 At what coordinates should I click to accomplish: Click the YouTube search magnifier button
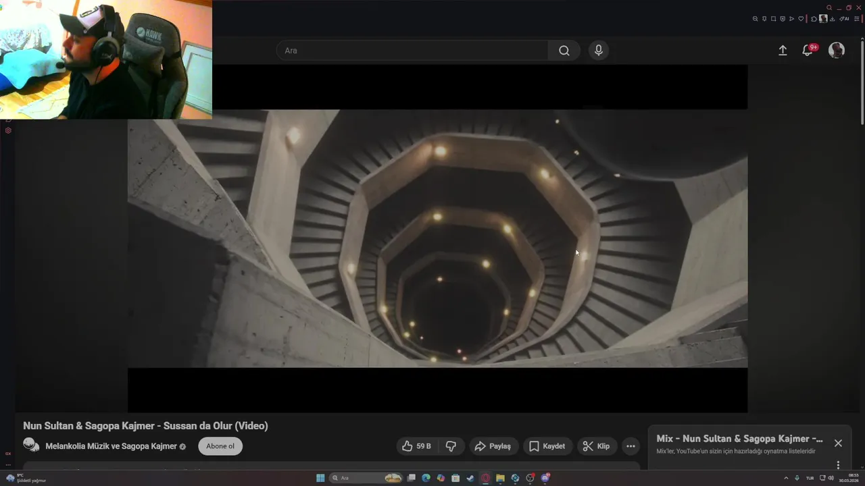pyautogui.click(x=564, y=51)
